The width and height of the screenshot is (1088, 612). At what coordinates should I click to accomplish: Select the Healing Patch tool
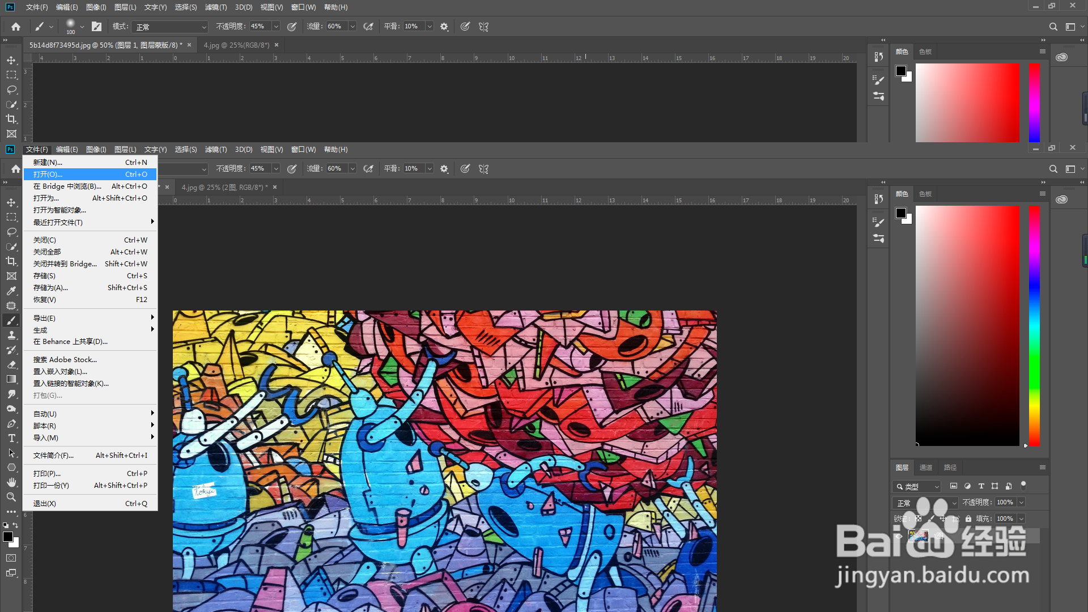[11, 305]
